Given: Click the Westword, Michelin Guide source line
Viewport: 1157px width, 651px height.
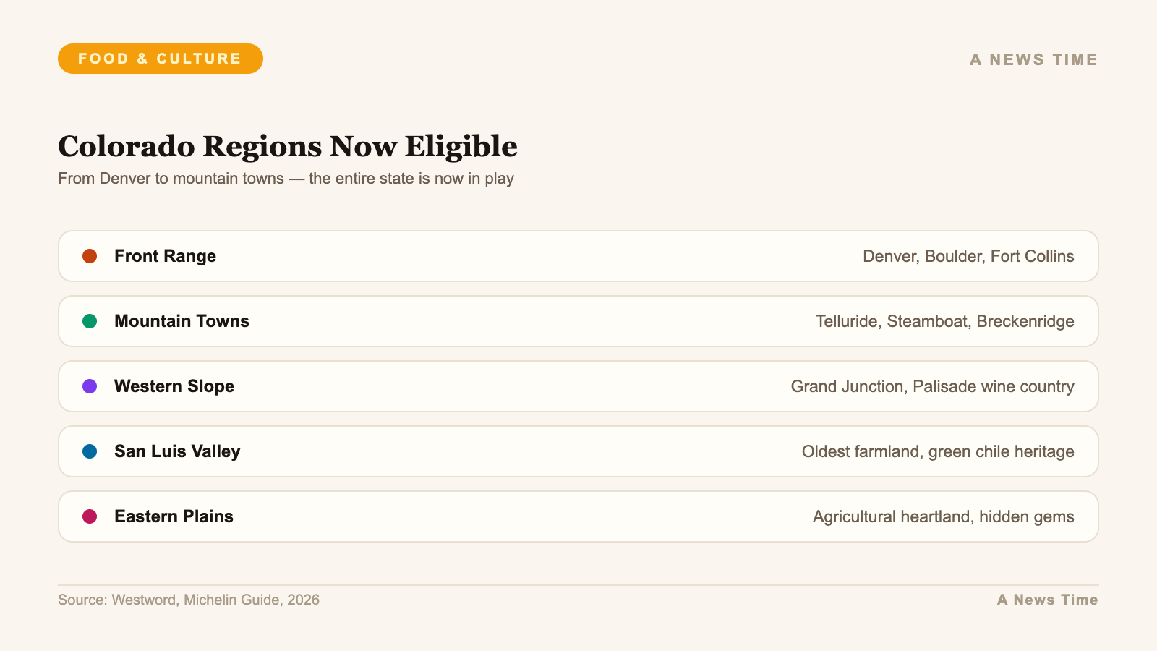Looking at the screenshot, I should click(x=189, y=600).
